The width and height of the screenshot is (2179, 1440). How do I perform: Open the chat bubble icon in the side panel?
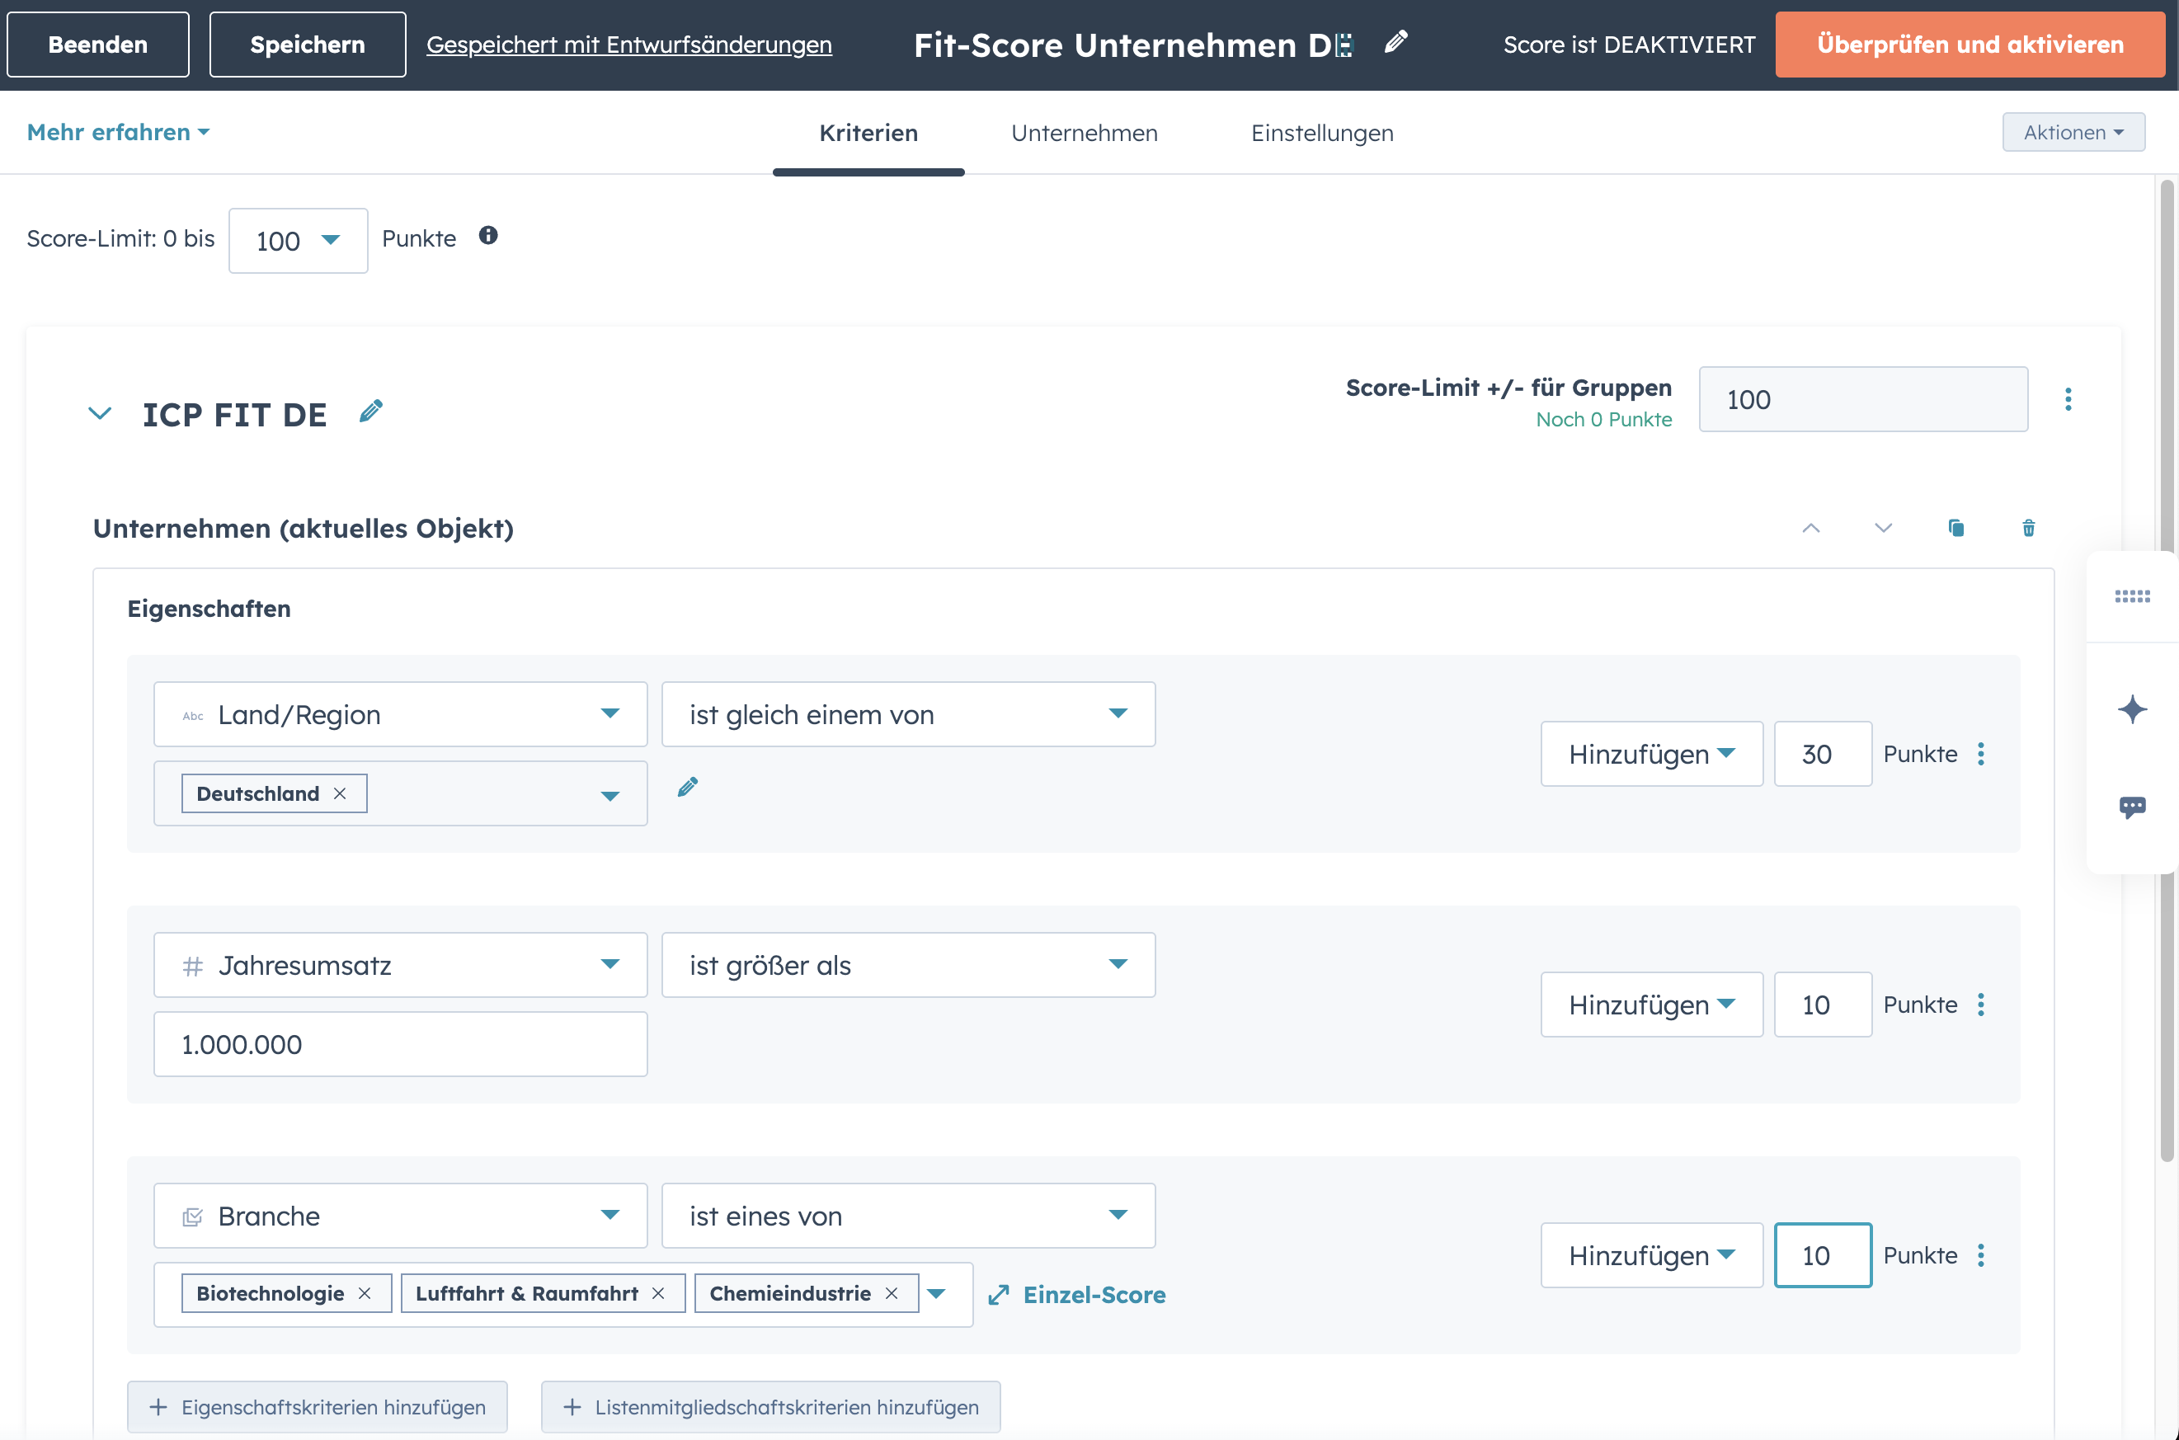point(2132,807)
